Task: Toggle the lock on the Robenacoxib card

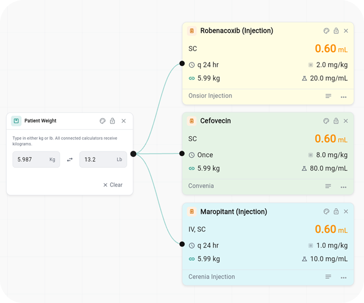Action: coord(336,31)
